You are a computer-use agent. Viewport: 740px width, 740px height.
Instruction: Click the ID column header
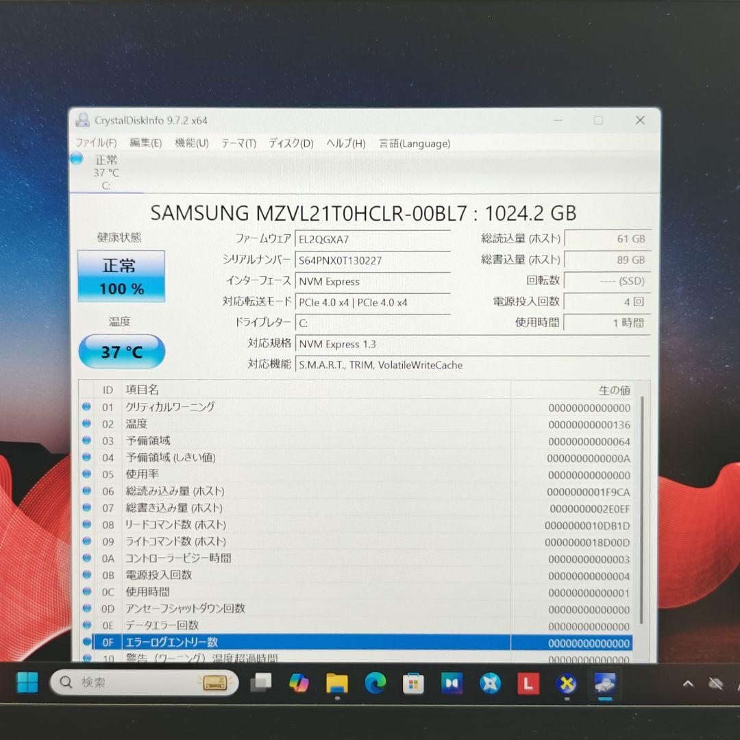pos(108,390)
